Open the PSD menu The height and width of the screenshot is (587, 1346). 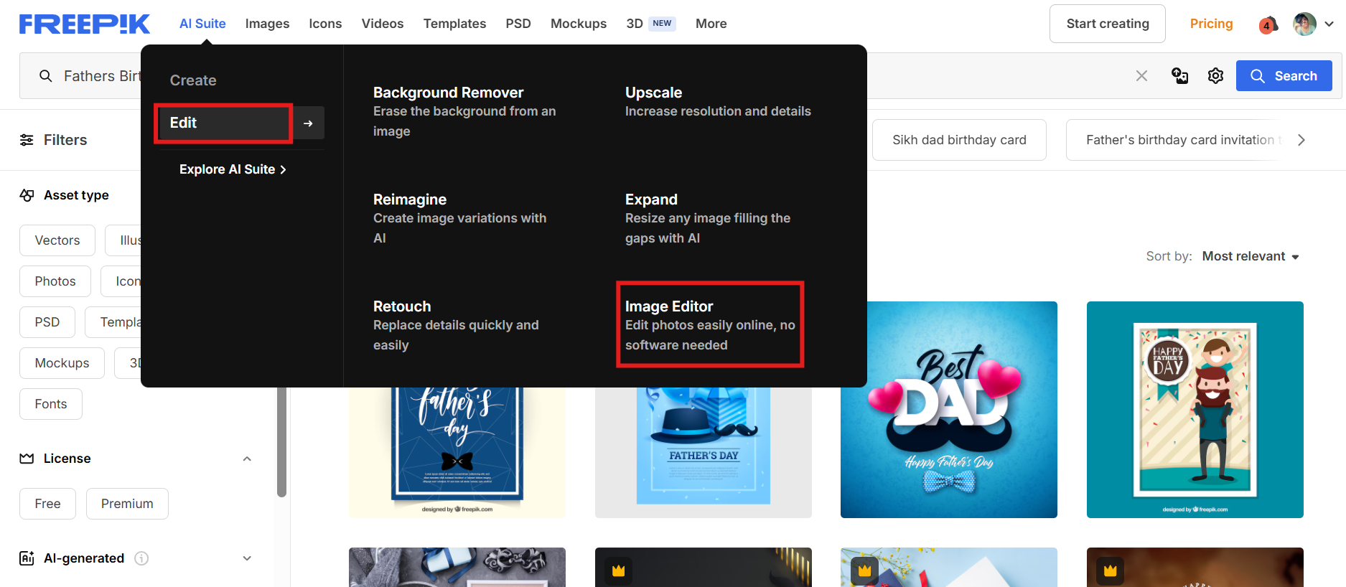coord(518,24)
